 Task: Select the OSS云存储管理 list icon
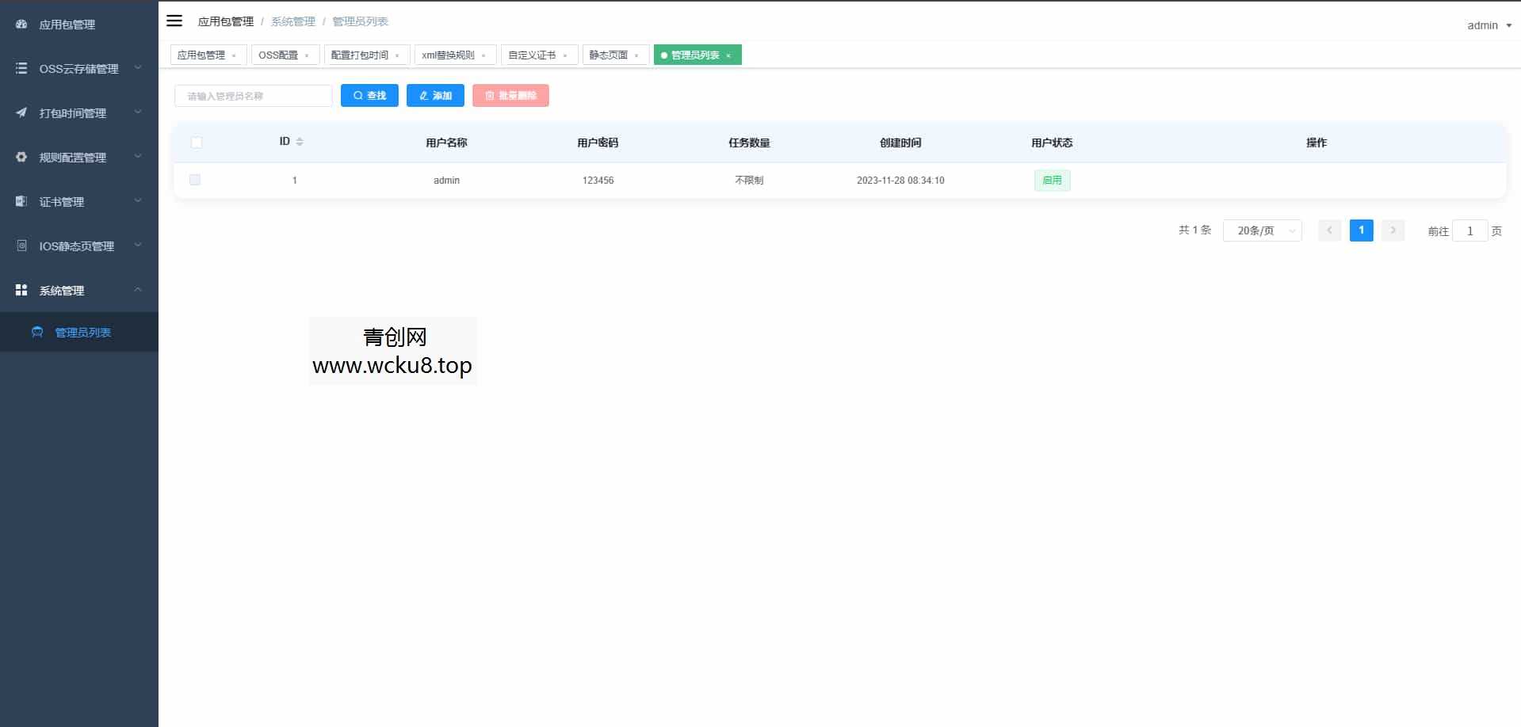point(21,68)
